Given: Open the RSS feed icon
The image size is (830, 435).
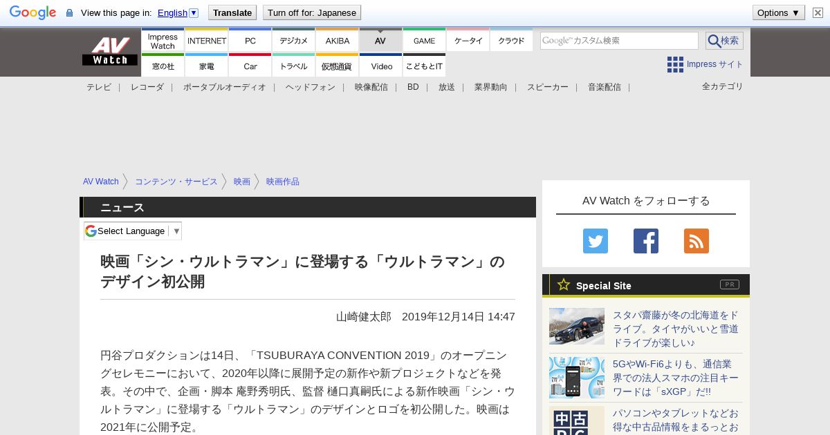Looking at the screenshot, I should click(x=697, y=241).
